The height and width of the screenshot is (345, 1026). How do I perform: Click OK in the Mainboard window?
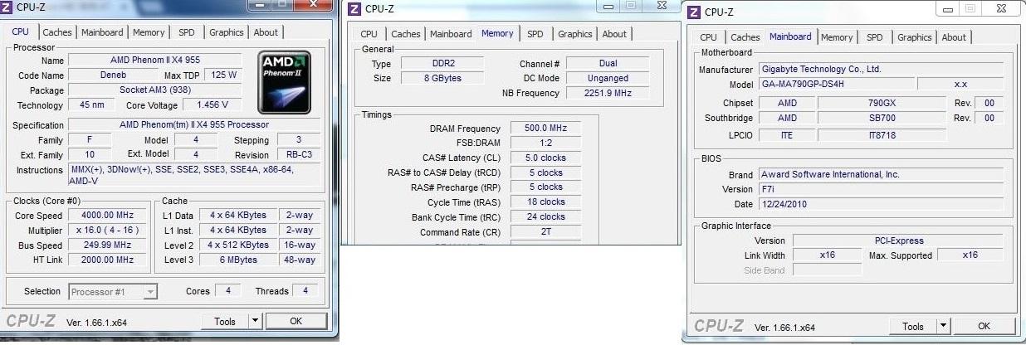coord(984,326)
